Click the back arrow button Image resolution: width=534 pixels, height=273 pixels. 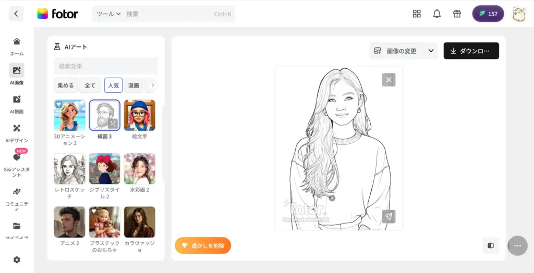(16, 14)
